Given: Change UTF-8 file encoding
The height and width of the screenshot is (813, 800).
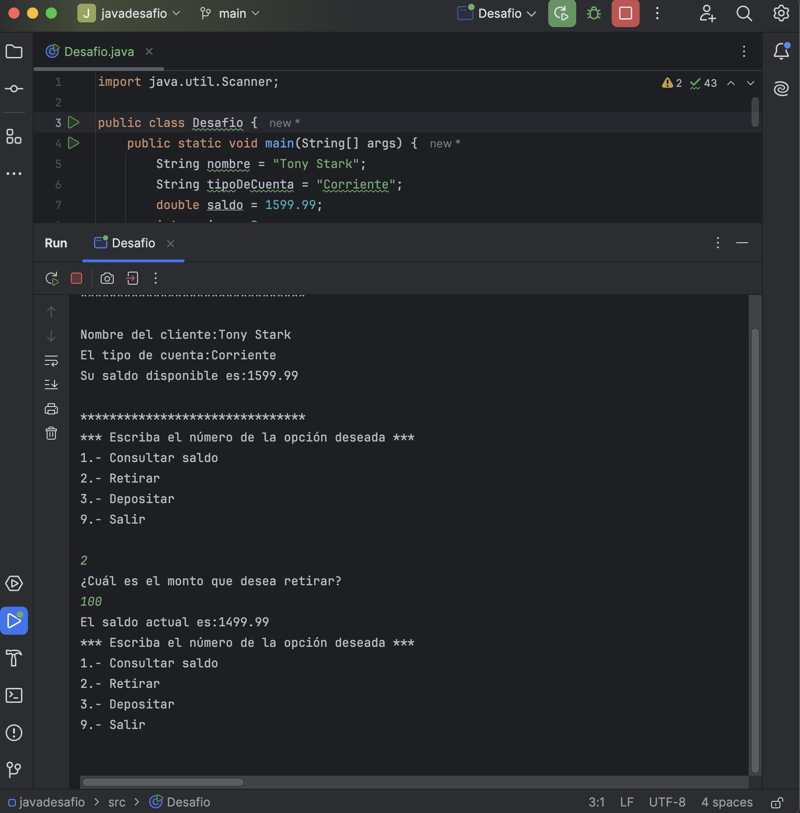Looking at the screenshot, I should [667, 802].
